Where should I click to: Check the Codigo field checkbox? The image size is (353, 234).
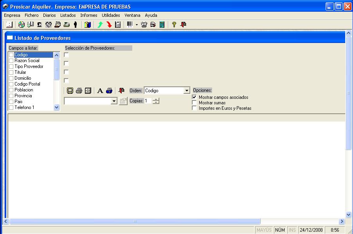pyautogui.click(x=11, y=55)
